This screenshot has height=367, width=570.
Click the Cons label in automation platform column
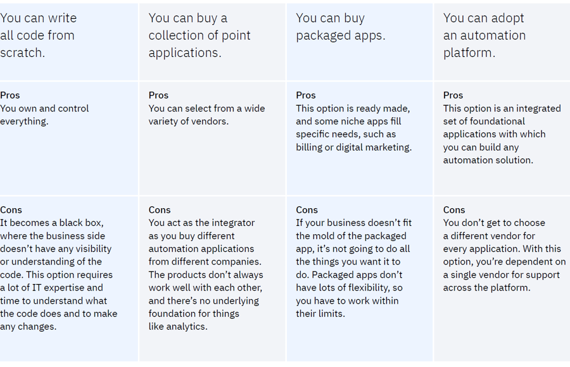[454, 209]
